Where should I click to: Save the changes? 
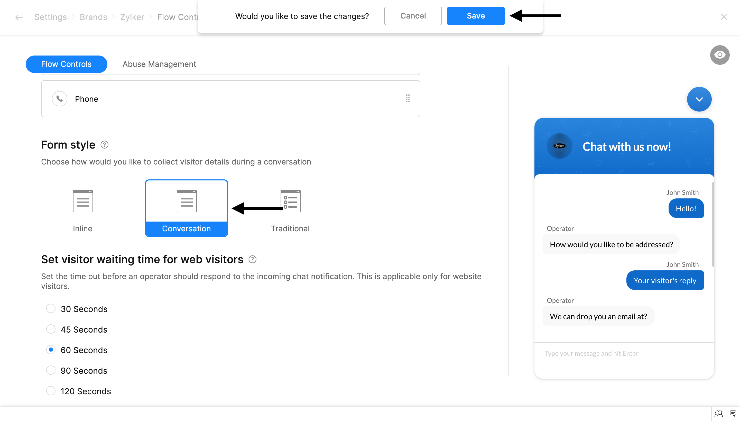[476, 16]
